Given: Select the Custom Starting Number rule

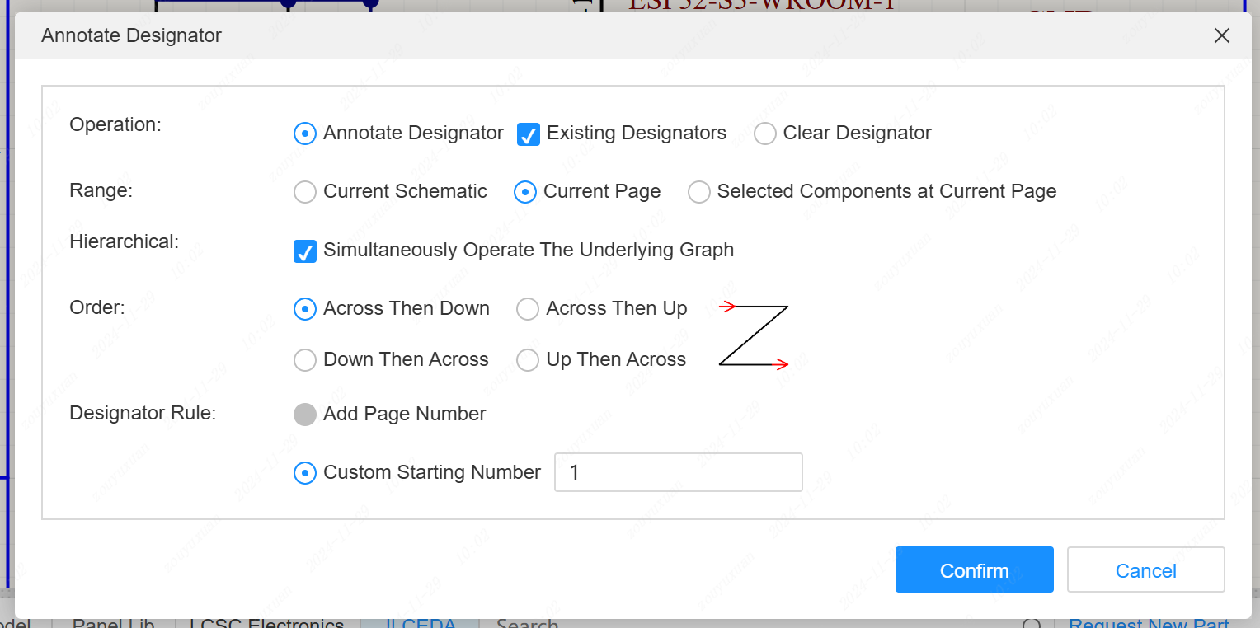Looking at the screenshot, I should (305, 473).
